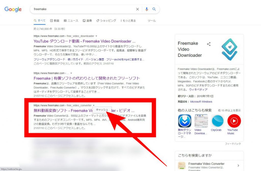Screen dimensions: 261x171
Task: Switch to the ニュース tab
Action: 71,21
